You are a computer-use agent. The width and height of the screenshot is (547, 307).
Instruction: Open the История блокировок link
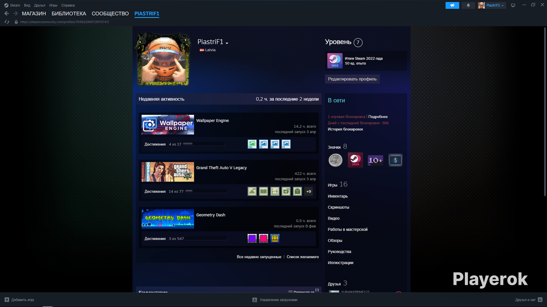pos(345,129)
